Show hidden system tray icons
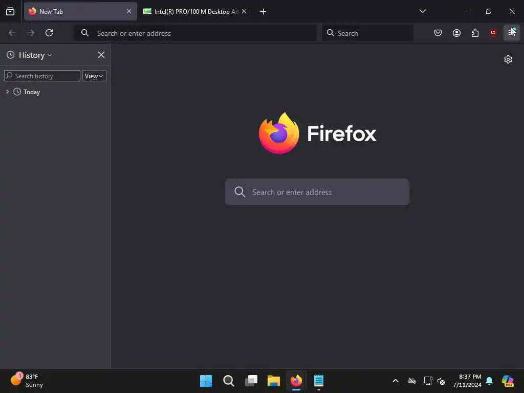 click(x=396, y=381)
